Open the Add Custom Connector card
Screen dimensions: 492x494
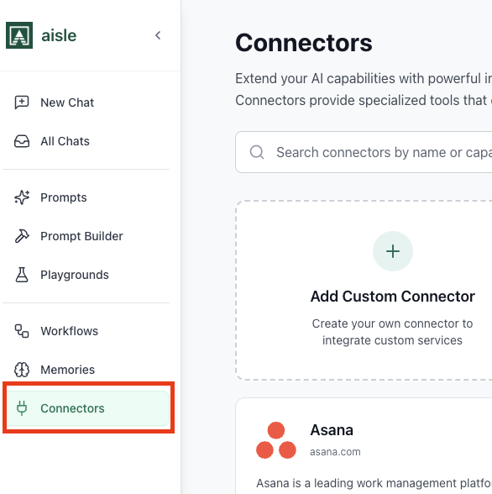coord(364,290)
